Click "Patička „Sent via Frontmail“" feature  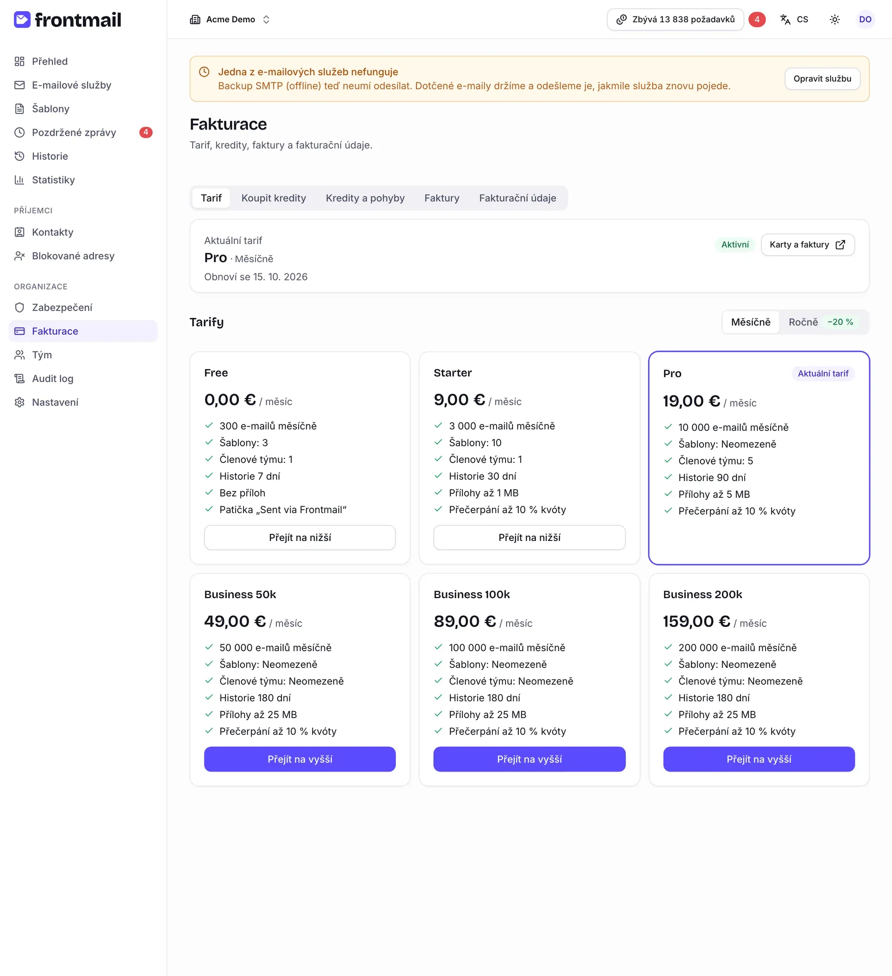tap(282, 510)
